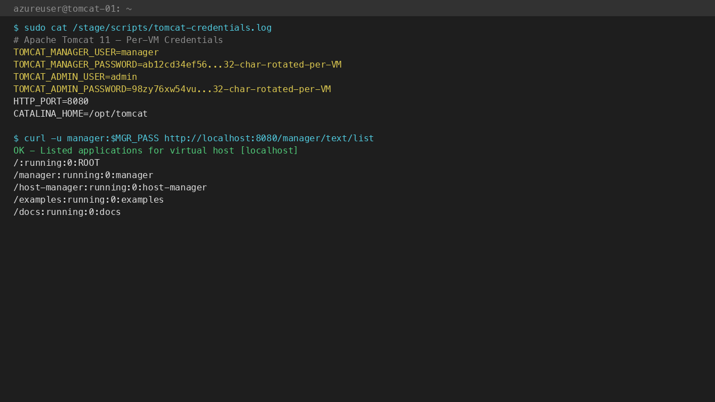This screenshot has width=715, height=402.
Task: Click the /:running:0:ROOT line
Action: [56, 163]
